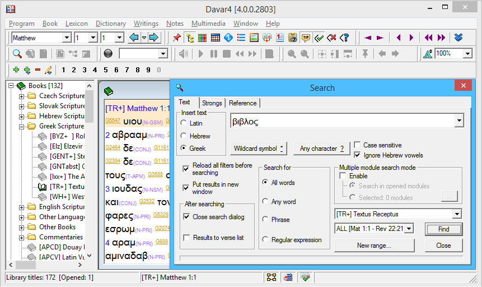The width and height of the screenshot is (482, 287).
Task: Open the Matthew book dropdown
Action: [67, 38]
